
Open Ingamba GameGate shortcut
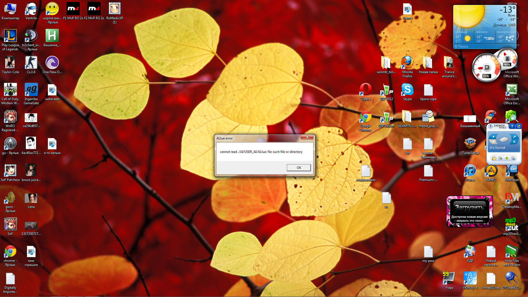coord(31,94)
